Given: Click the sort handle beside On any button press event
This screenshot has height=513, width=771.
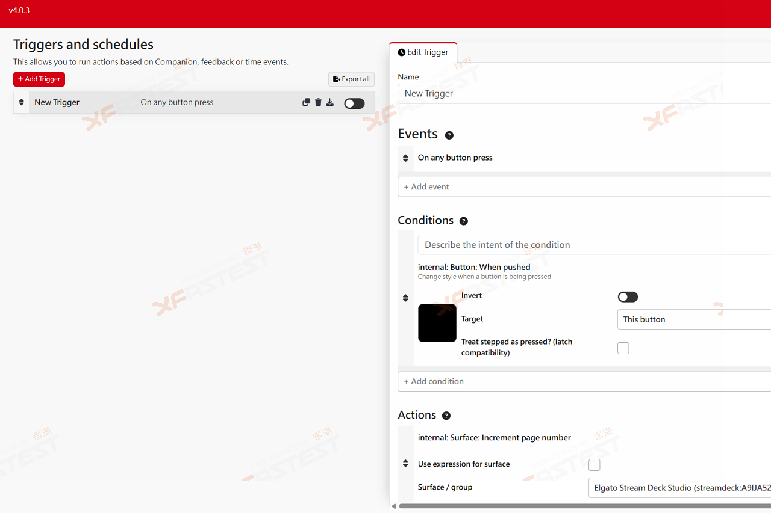Looking at the screenshot, I should click(x=405, y=158).
